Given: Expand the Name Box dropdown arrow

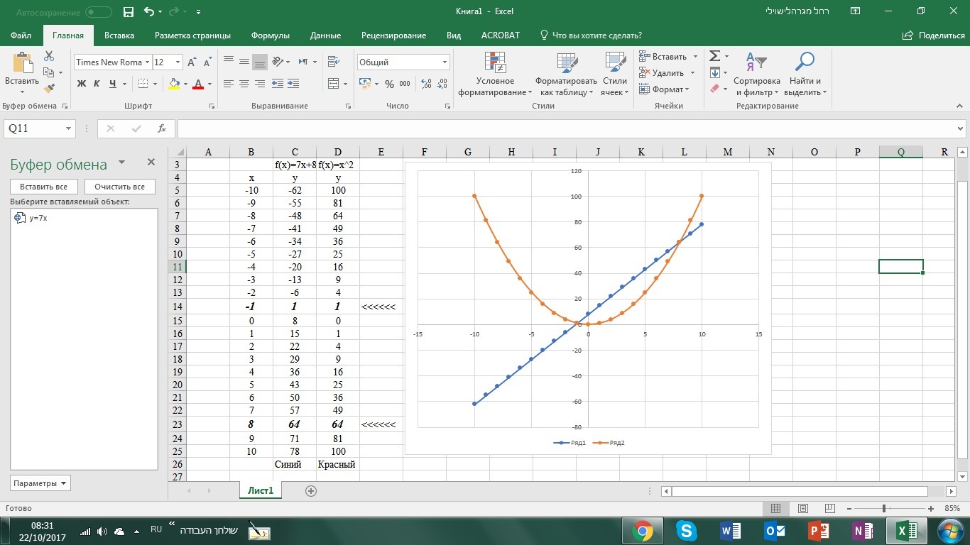Looking at the screenshot, I should pos(69,128).
